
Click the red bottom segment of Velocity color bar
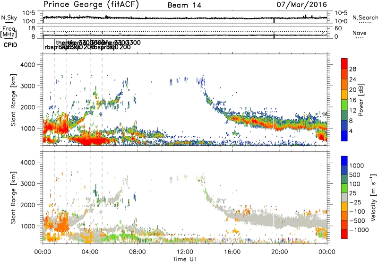[x=344, y=234]
